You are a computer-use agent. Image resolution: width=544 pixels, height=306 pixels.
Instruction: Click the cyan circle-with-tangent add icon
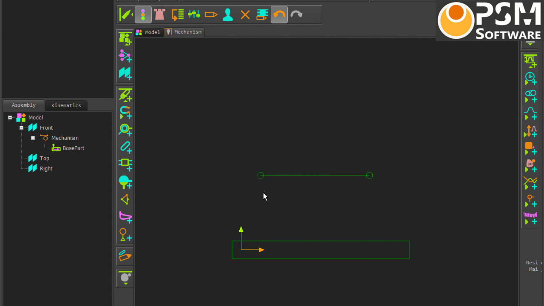pos(125,130)
